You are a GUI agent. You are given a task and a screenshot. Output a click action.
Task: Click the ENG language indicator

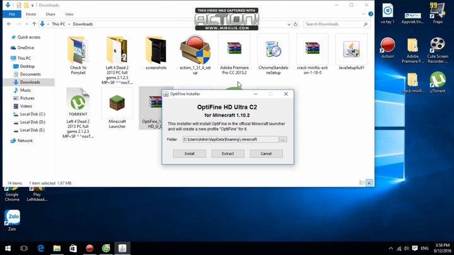[x=424, y=248]
